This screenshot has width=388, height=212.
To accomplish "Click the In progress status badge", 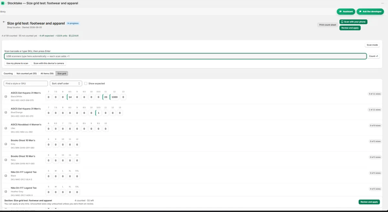I will click(73, 23).
